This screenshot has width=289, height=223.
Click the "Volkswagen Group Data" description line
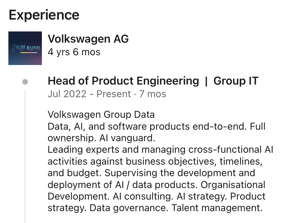tap(101, 115)
